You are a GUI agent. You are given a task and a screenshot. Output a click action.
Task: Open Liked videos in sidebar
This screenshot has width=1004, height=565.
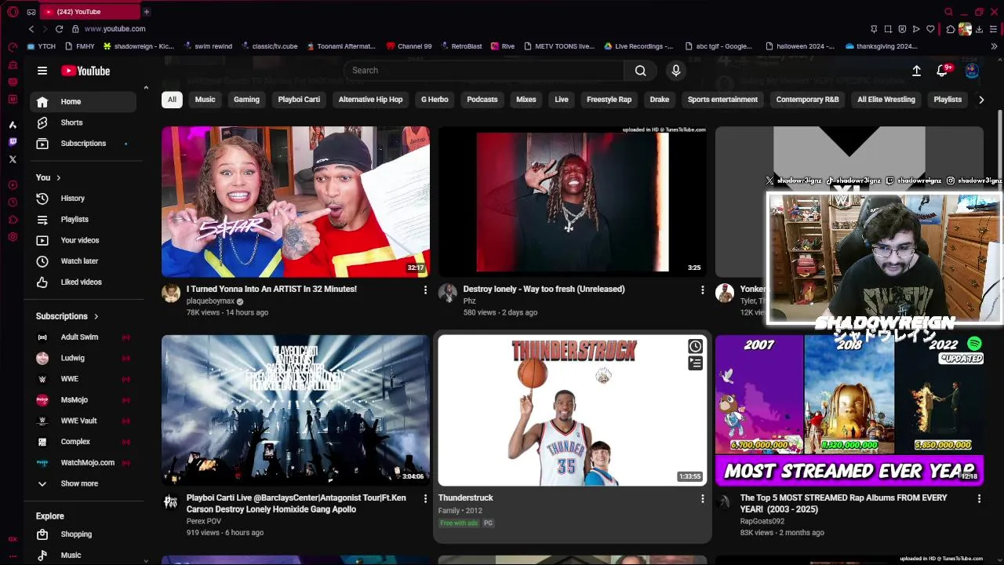click(83, 282)
